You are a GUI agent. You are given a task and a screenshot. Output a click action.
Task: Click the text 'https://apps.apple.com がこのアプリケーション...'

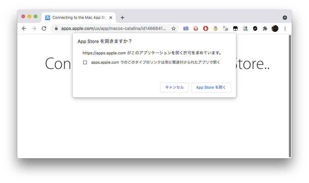(x=152, y=53)
